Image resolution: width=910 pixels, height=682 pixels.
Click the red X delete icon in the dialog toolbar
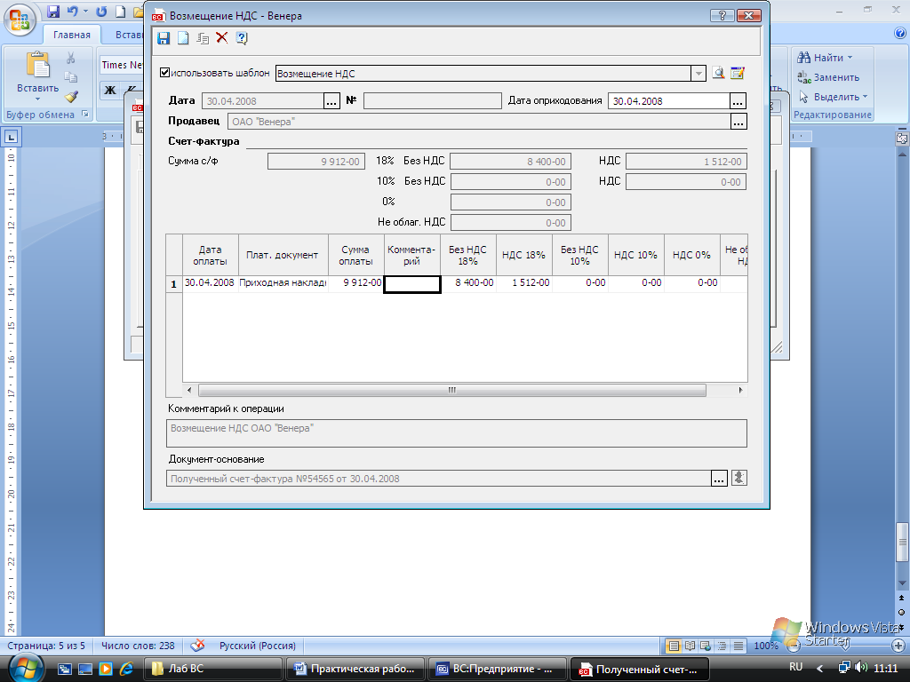221,37
